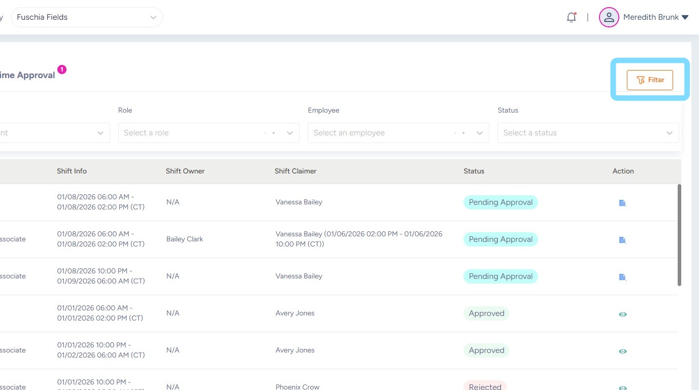This screenshot has height=390, width=699.
Task: Click the Filter button
Action: tap(650, 80)
